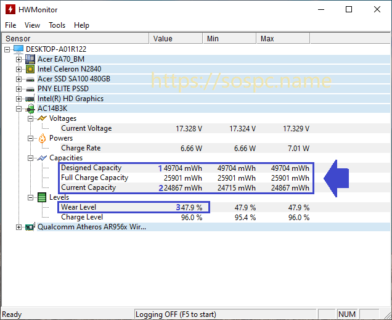This screenshot has height=320, width=392.
Task: Select the Wear Level row
Action: click(x=79, y=207)
